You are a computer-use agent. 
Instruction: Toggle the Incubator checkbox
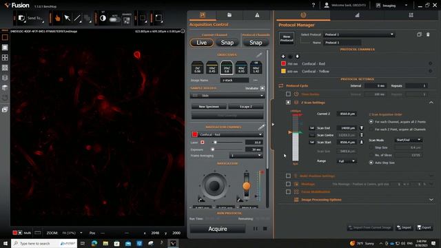[262, 88]
